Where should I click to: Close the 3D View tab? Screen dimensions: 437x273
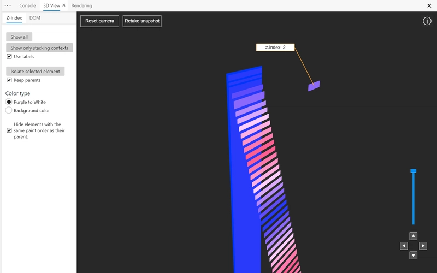[64, 5]
